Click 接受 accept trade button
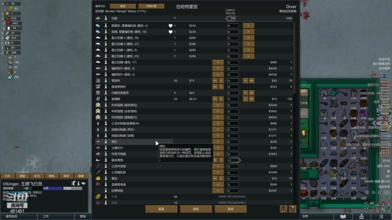 tap(196, 209)
